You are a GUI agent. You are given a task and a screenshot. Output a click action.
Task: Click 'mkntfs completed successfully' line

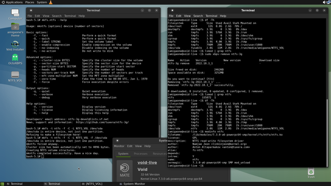63,153
